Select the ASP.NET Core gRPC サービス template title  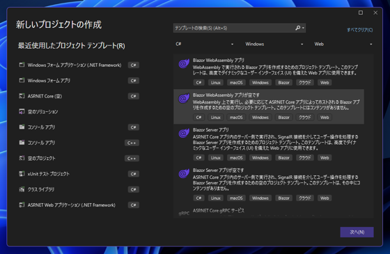[219, 210]
